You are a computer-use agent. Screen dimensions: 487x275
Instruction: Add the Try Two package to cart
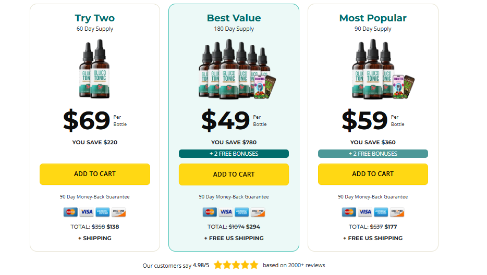coord(95,174)
